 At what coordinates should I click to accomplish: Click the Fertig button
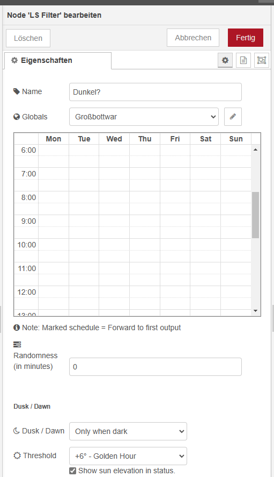point(246,38)
